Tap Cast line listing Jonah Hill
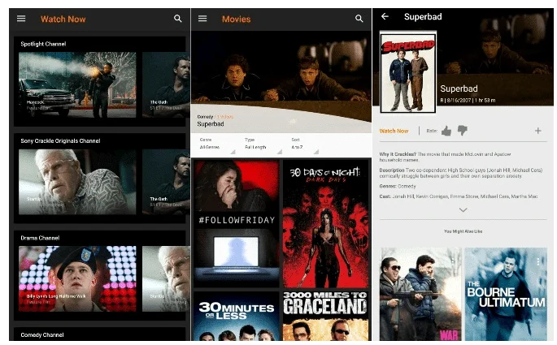557x345 pixels. (459, 196)
